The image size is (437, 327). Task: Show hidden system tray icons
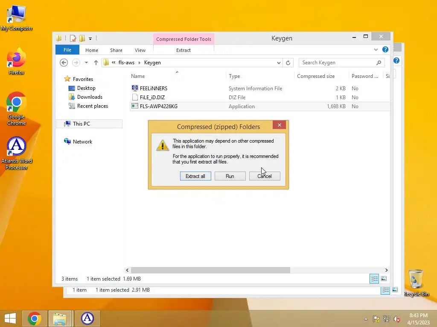click(366, 319)
